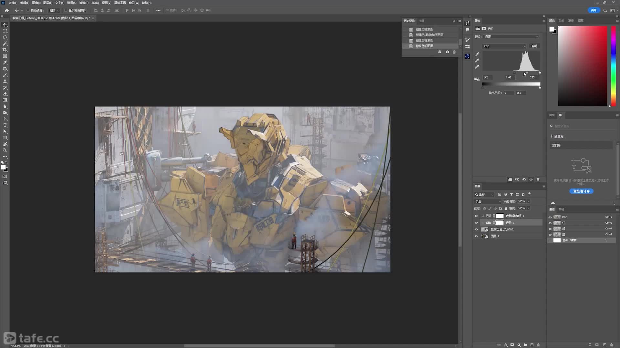
Task: Select the Eyedropper tool in the toolbox
Action: click(x=5, y=63)
